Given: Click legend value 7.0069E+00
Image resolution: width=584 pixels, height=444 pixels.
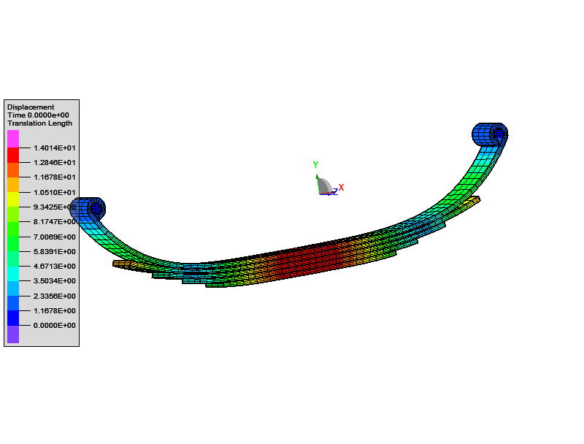Looking at the screenshot, I should point(54,237).
